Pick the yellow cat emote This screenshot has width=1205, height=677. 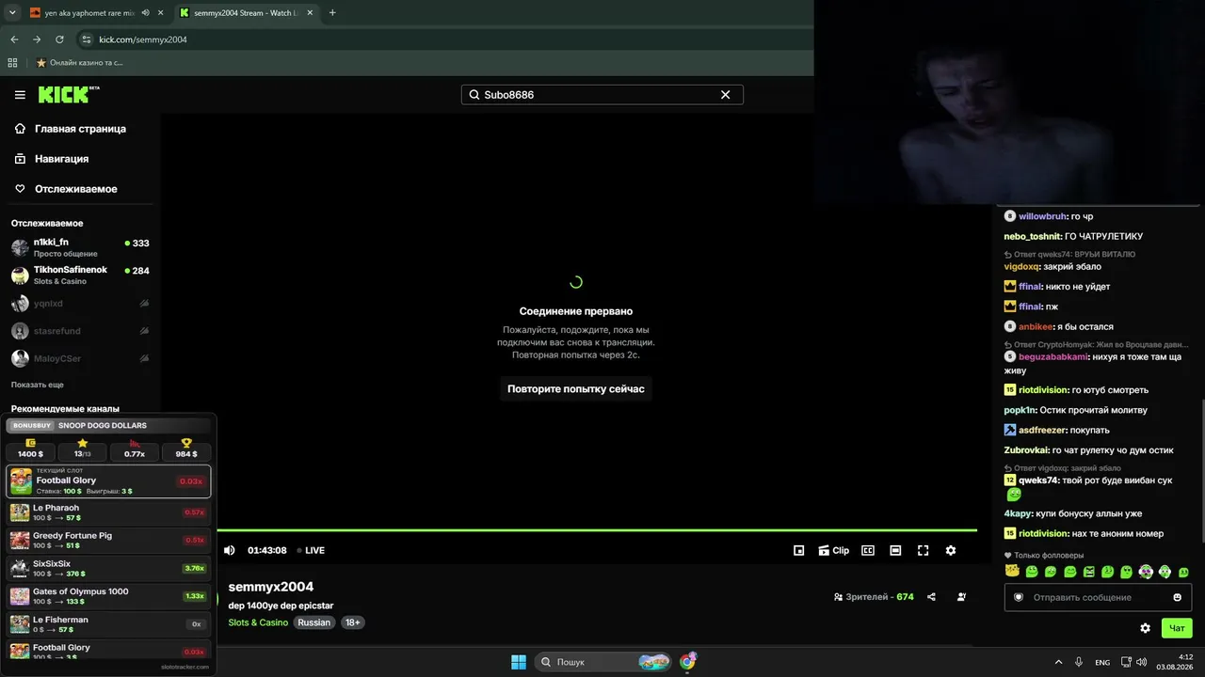1012,571
